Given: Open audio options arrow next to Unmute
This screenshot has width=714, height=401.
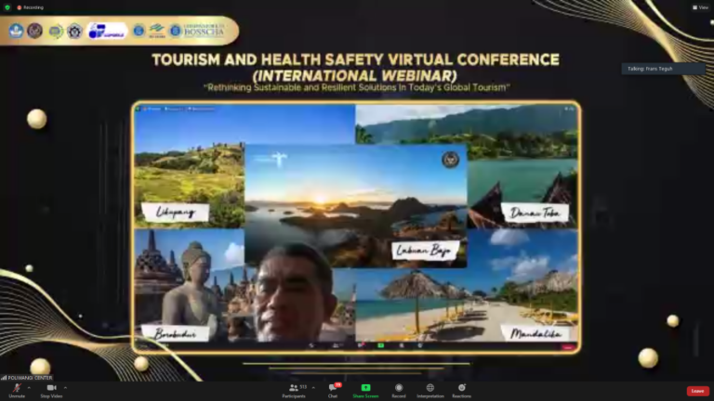Looking at the screenshot, I should point(29,388).
